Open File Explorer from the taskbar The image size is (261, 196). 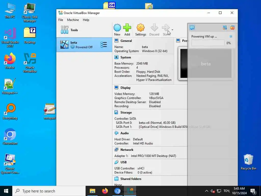pyautogui.click(x=92, y=191)
